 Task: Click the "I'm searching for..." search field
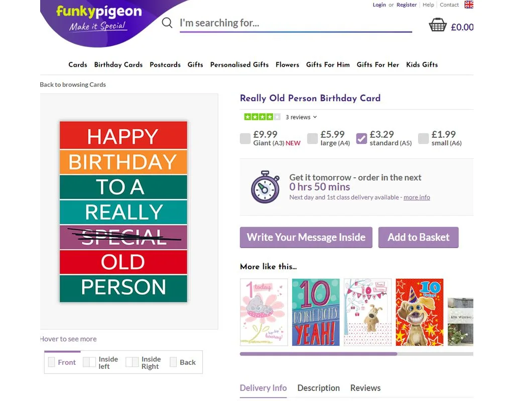[x=295, y=23]
